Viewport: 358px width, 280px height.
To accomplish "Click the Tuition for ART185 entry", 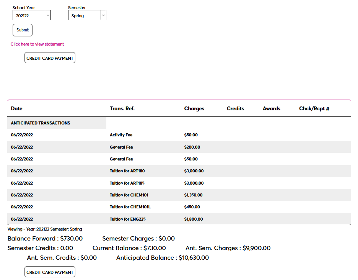I will coord(127,183).
